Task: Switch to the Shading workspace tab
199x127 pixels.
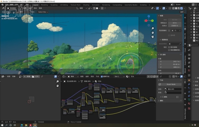Action: [x=86, y=5]
